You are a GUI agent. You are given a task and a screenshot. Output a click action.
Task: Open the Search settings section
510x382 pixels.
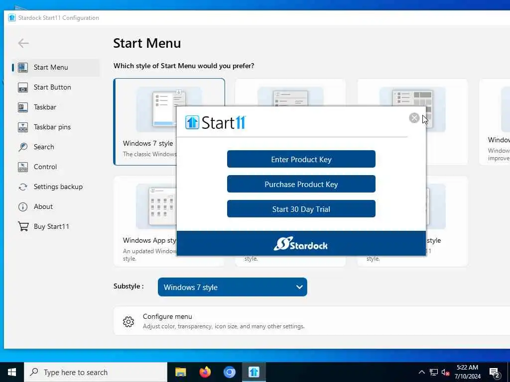coord(56,147)
